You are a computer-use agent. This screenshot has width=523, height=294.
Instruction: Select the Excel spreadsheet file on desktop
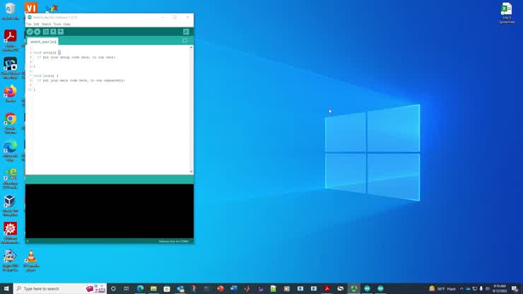pyautogui.click(x=506, y=12)
